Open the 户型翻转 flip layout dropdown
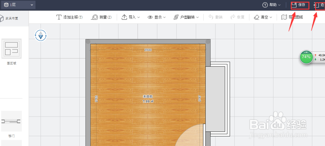This screenshot has height=146, width=325. pos(186,17)
